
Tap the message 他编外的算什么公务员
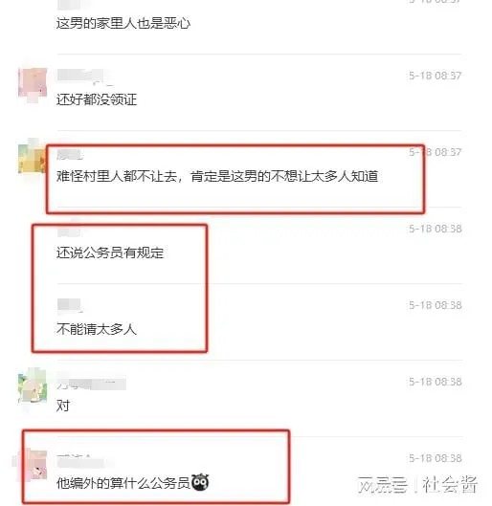click(x=123, y=483)
